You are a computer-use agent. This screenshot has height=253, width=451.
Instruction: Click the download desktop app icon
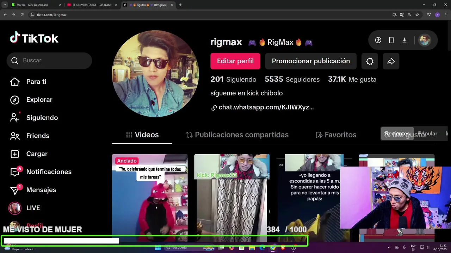[404, 40]
